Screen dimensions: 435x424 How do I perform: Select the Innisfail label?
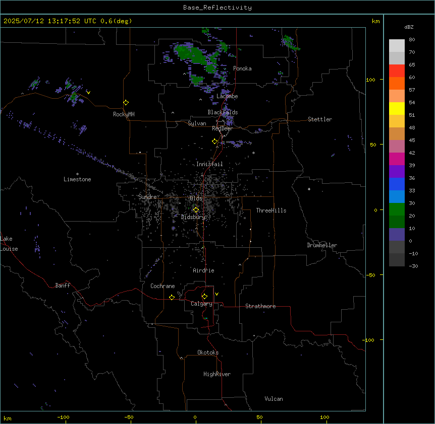209,164
